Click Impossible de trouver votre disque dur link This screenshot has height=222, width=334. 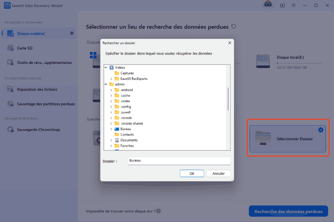coord(121,211)
